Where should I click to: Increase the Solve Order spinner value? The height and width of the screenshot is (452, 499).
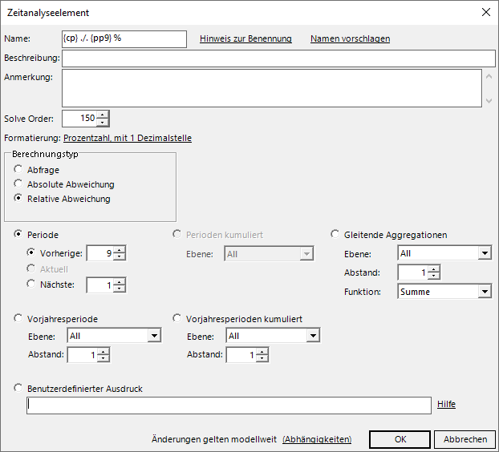[102, 115]
